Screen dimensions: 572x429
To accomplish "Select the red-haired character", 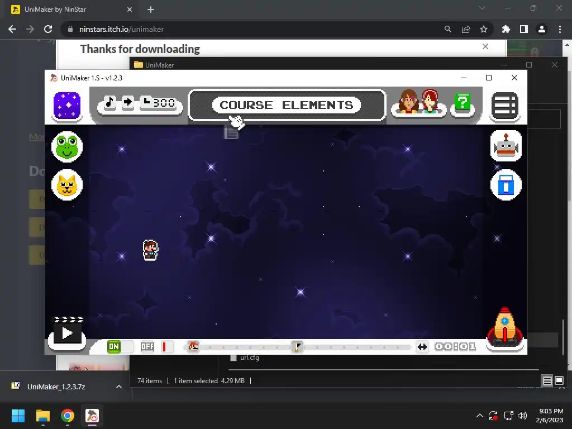I will 430,101.
